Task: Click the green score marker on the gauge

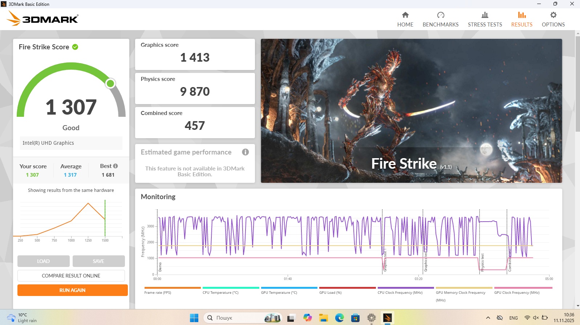Action: click(x=110, y=83)
